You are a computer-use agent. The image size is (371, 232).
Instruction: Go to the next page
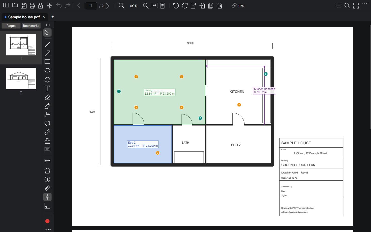(108, 6)
